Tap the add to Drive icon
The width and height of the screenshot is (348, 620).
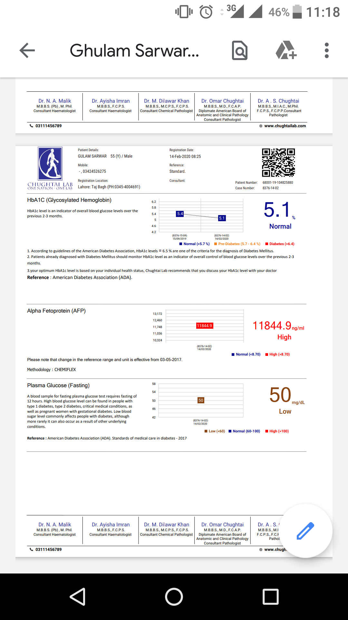click(x=286, y=50)
